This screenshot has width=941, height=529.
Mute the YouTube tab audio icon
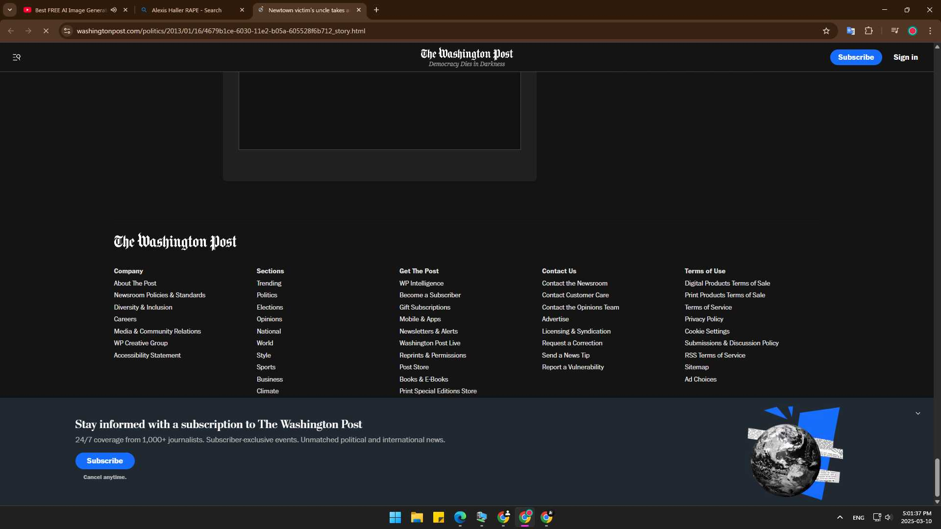click(x=114, y=10)
